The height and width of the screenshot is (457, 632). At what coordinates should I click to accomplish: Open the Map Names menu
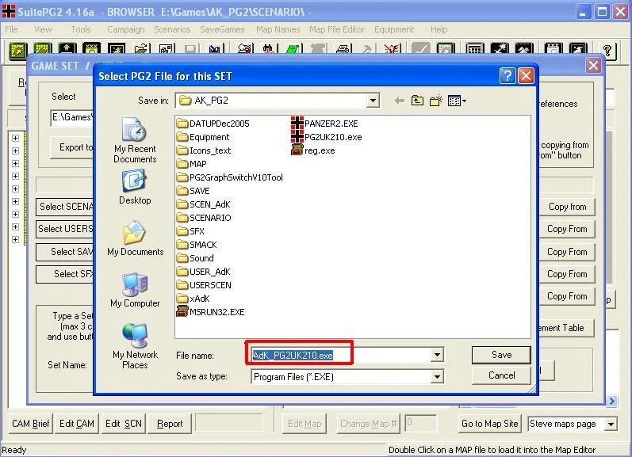278,29
